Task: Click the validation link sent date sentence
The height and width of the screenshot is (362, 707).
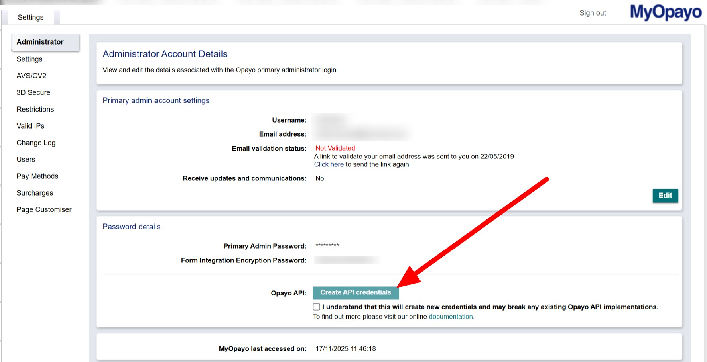Action: pos(414,157)
